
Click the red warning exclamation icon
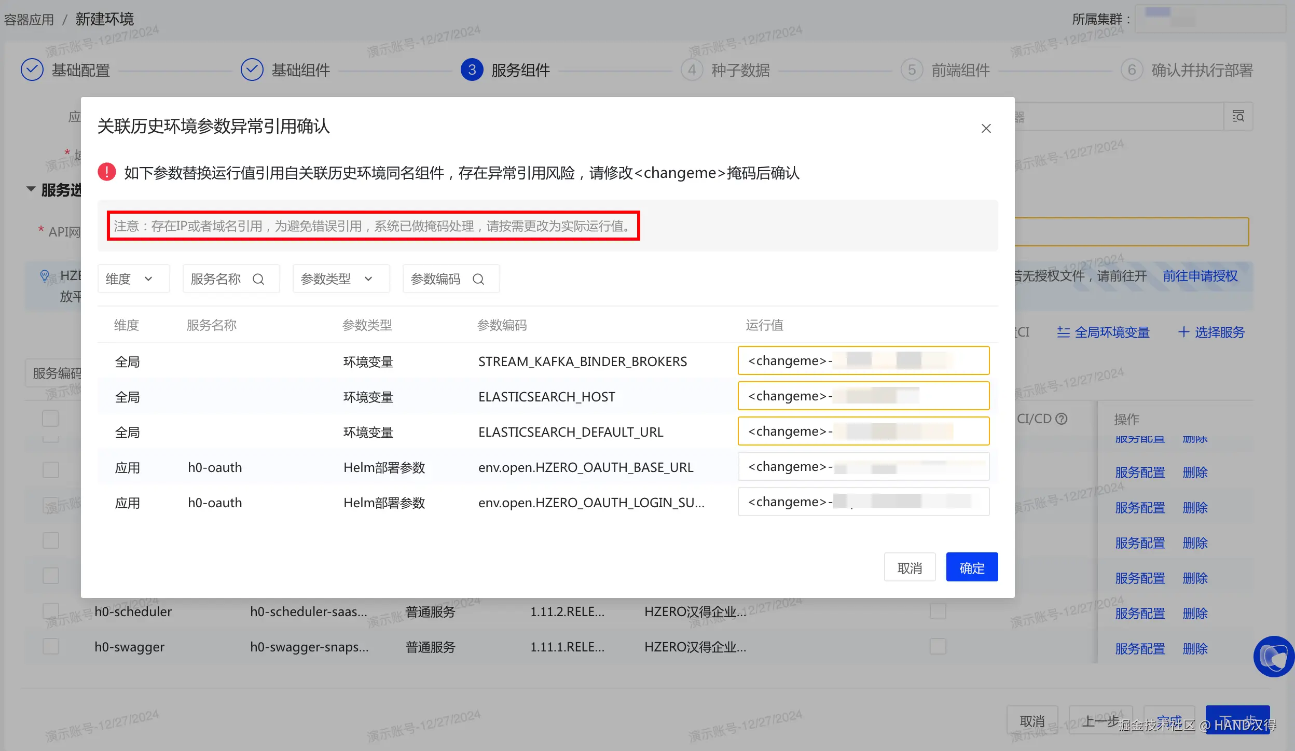pos(107,172)
